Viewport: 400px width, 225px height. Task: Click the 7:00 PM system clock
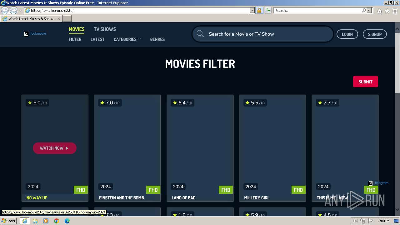pyautogui.click(x=384, y=221)
